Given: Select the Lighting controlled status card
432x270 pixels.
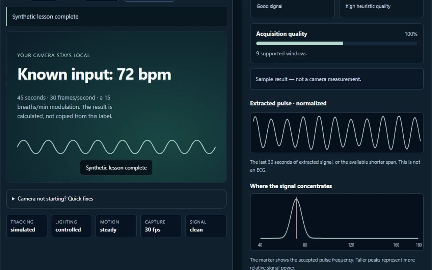Looking at the screenshot, I should (x=71, y=226).
